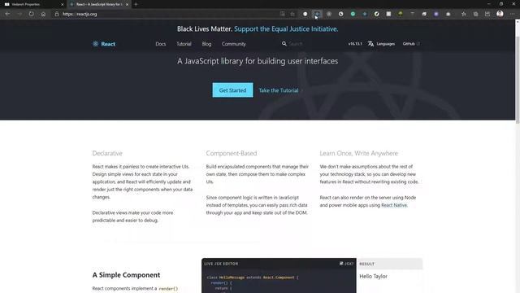Click the purple circular extension icon
520x293 pixels.
point(436,14)
